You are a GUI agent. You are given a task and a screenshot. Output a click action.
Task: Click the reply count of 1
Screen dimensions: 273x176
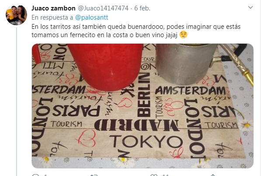click(x=45, y=175)
